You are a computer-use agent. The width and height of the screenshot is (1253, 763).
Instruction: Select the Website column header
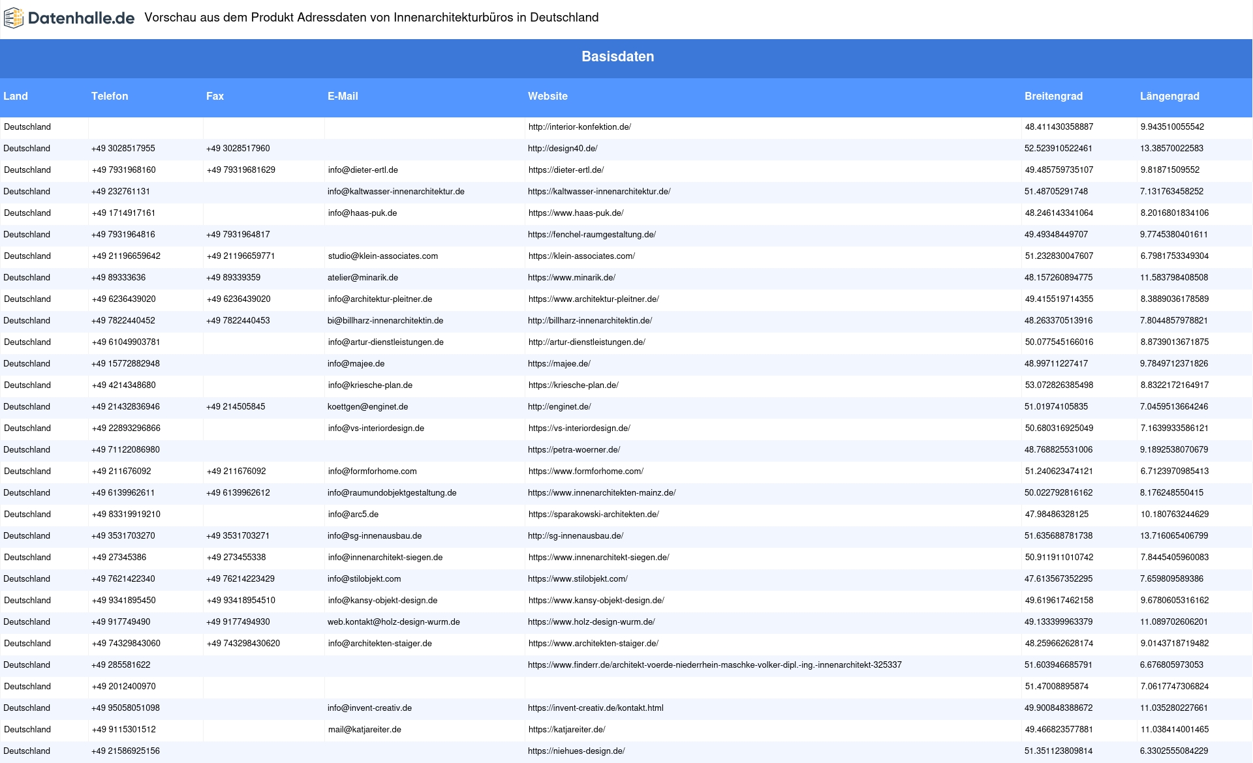(548, 96)
